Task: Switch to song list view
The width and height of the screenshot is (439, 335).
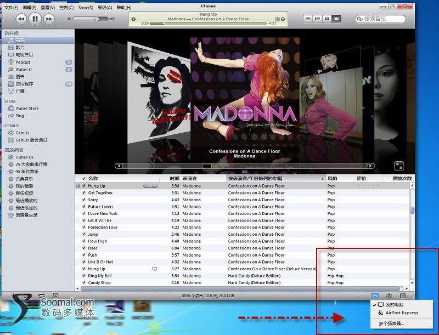Action: coord(309,19)
